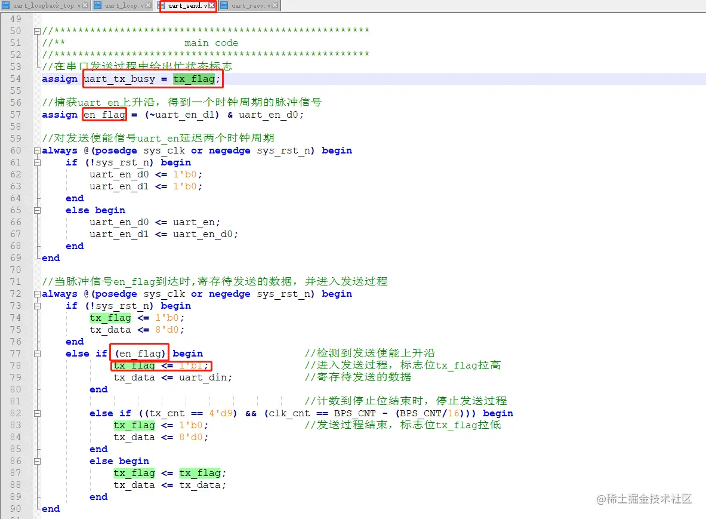The width and height of the screenshot is (706, 519).
Task: Click 'uart_en_d1 <= 1'b0;' on line 63
Action: 146,186
